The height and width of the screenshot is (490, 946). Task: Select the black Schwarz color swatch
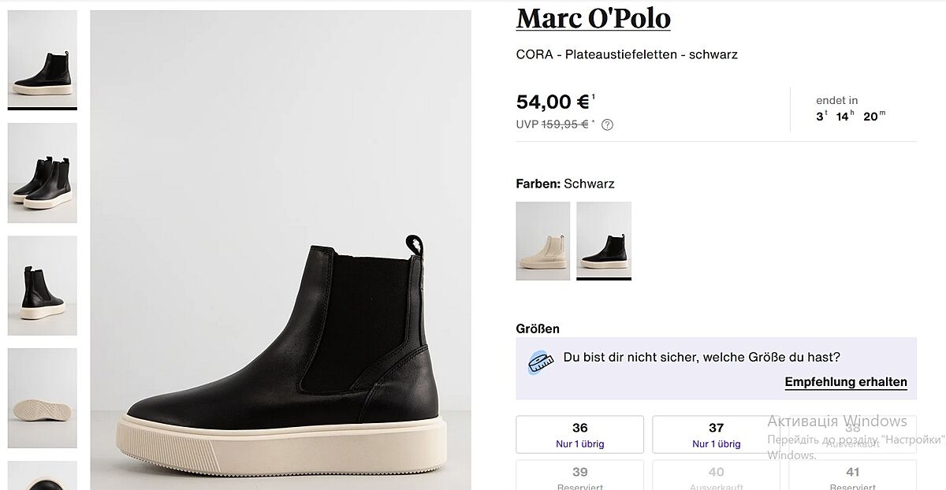[604, 241]
